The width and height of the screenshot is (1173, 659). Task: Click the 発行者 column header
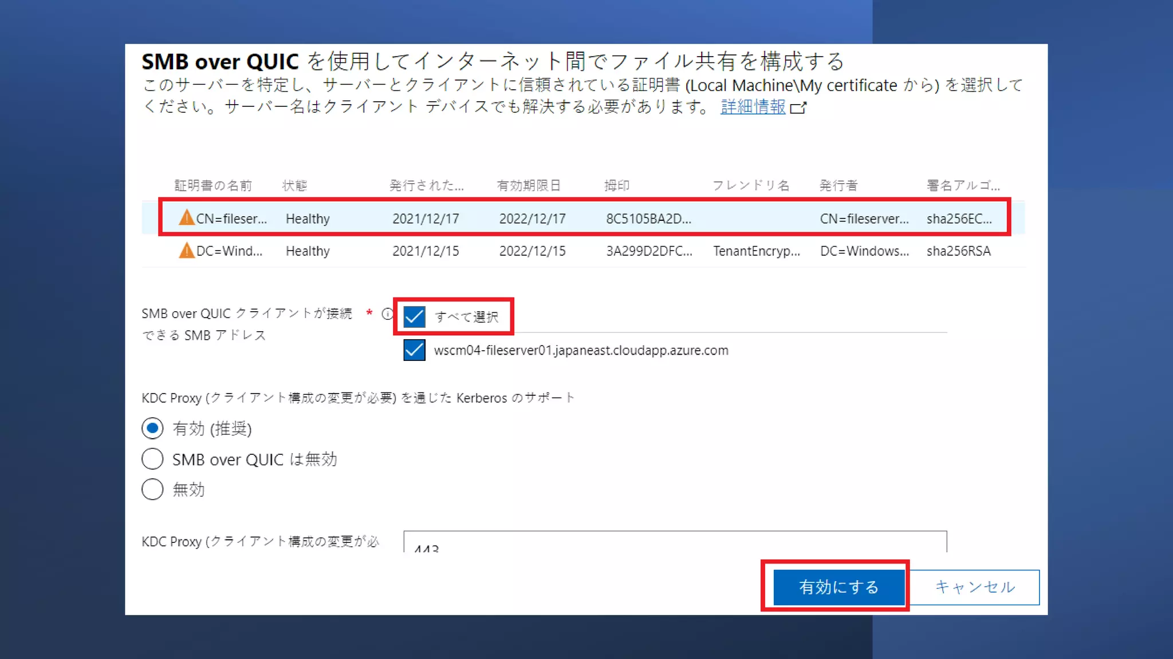coord(839,185)
